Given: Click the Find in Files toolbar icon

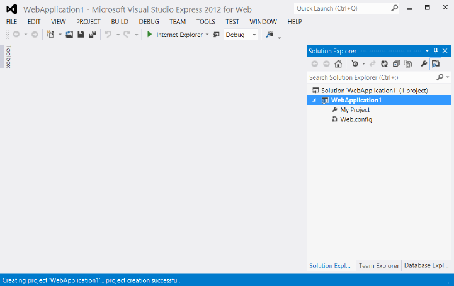Looking at the screenshot, I should click(270, 35).
